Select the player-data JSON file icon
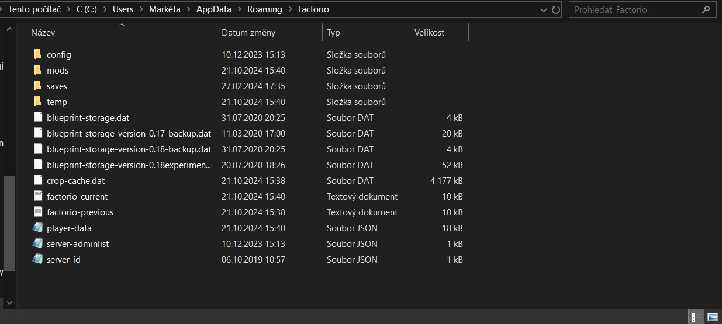 pyautogui.click(x=37, y=228)
